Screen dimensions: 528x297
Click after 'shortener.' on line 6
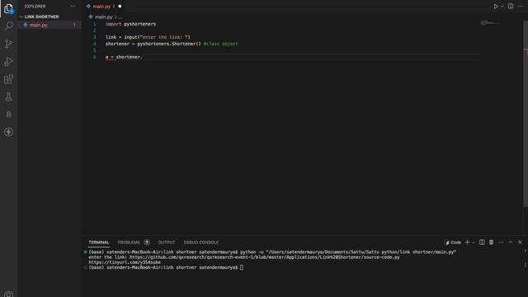click(143, 57)
